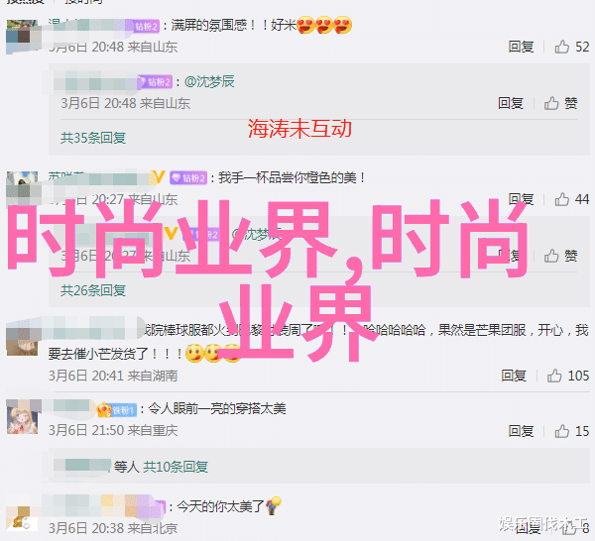The width and height of the screenshot is (595, 541).
Task: Reply to the 3月6日 20:41 comment from 湖南
Action: tap(514, 376)
